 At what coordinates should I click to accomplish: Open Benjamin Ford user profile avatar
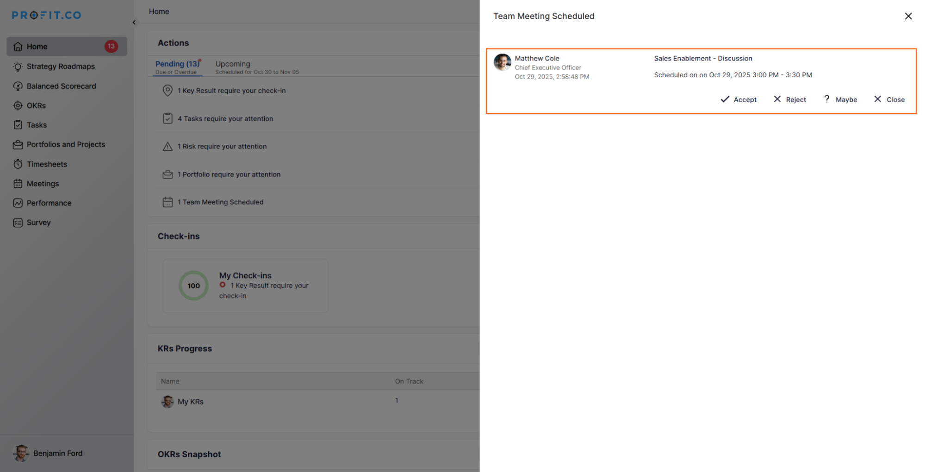[x=21, y=453]
